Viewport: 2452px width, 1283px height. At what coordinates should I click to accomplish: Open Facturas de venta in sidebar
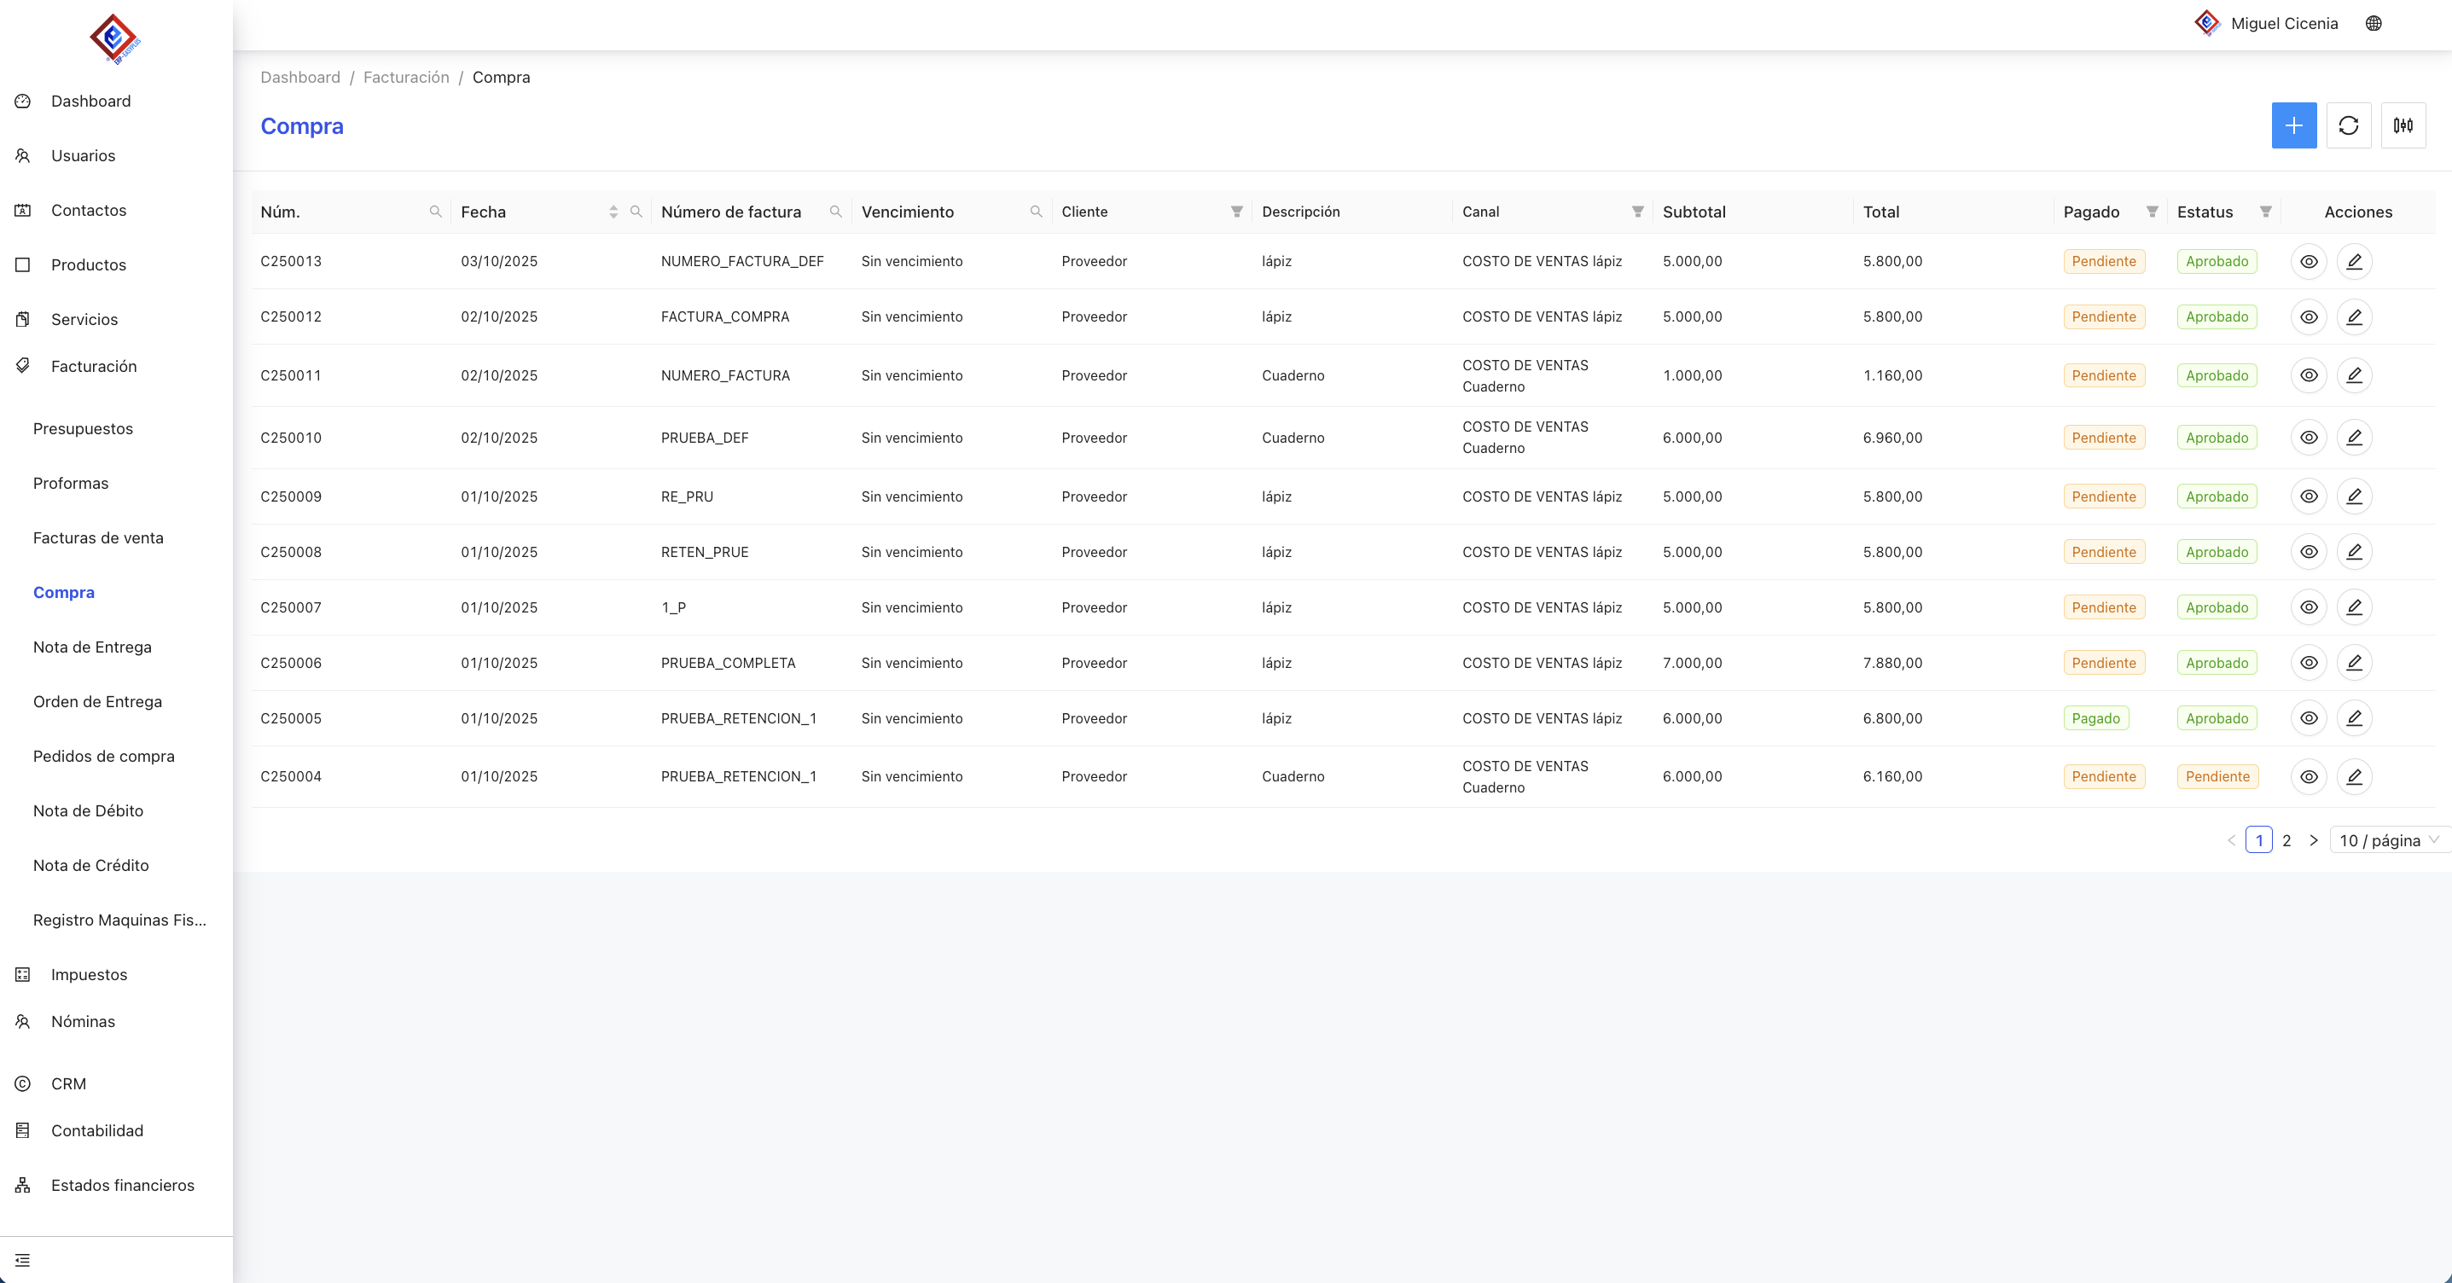click(98, 537)
